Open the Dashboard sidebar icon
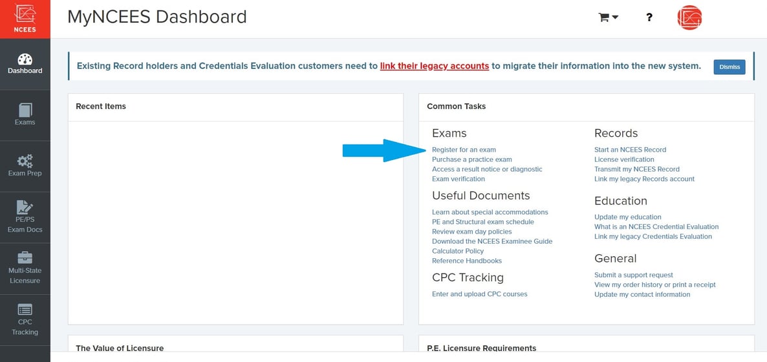Viewport: 767px width, 362px height. pyautogui.click(x=25, y=61)
